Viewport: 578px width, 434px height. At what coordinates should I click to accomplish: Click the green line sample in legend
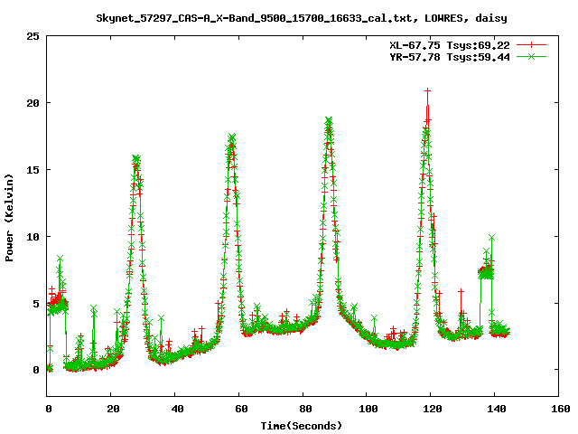coord(531,57)
